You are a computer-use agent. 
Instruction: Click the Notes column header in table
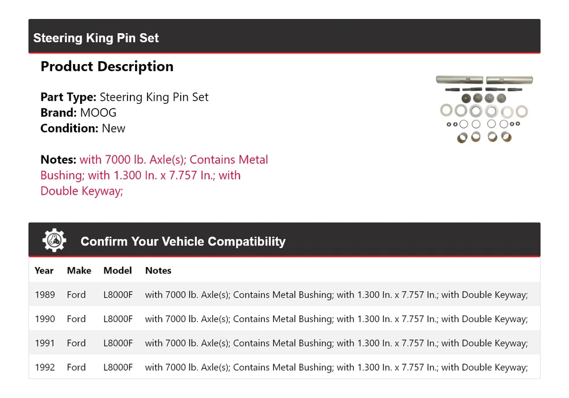tap(158, 270)
